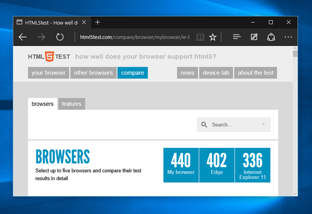The height and width of the screenshot is (214, 312).
Task: Close the HTML5test tab
Action: point(84,22)
